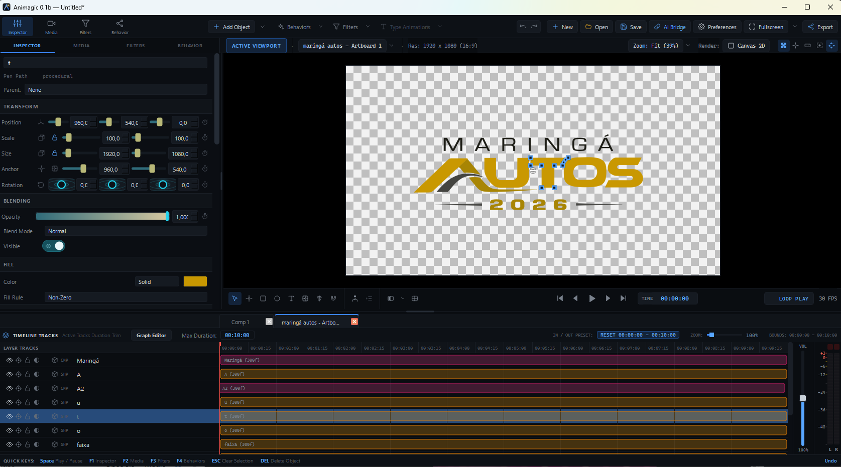This screenshot has height=467, width=841.
Task: Step forward one frame
Action: click(x=608, y=298)
